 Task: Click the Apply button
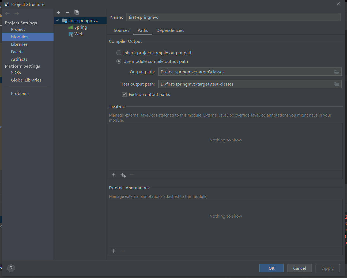tap(328, 268)
